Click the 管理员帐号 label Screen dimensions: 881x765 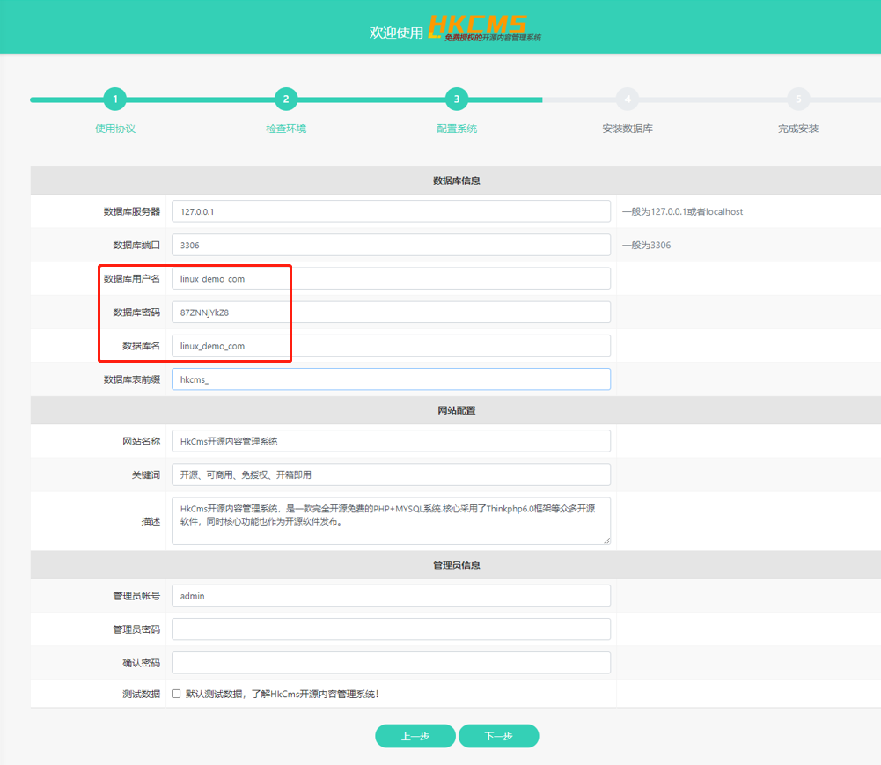click(x=136, y=596)
